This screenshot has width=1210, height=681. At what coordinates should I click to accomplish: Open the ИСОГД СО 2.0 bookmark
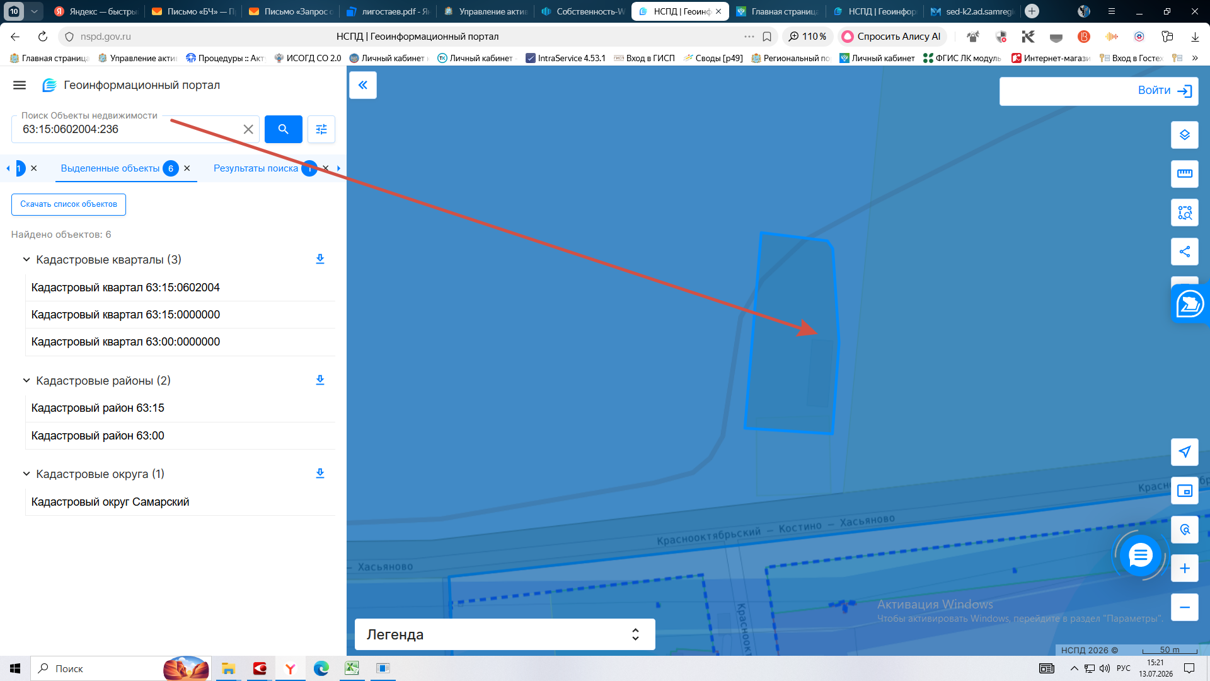(x=308, y=58)
